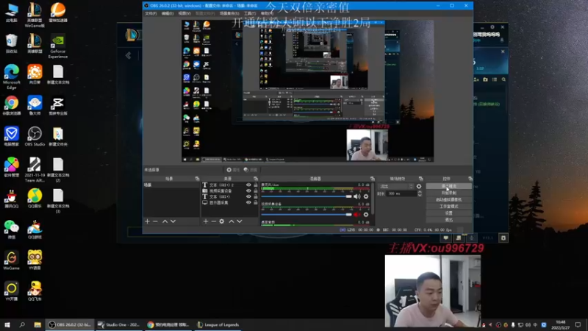The image size is (588, 331).
Task: Adjust second mixer track volume slider
Action: pyautogui.click(x=306, y=215)
